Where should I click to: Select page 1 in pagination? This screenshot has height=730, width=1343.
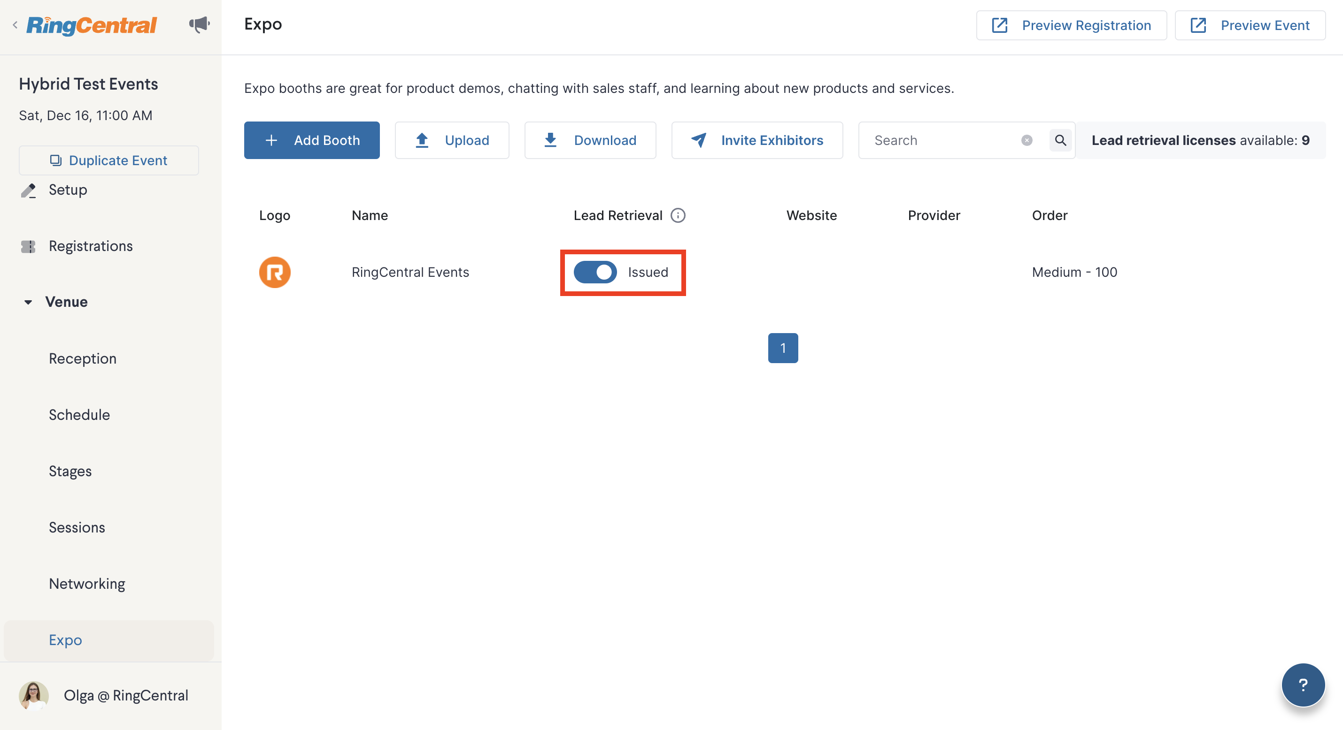click(x=783, y=348)
